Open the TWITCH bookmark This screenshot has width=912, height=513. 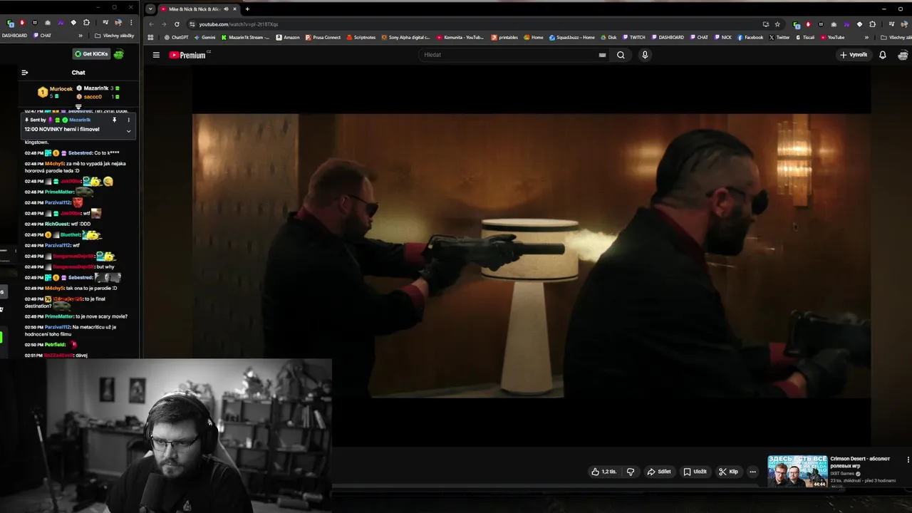pos(633,37)
